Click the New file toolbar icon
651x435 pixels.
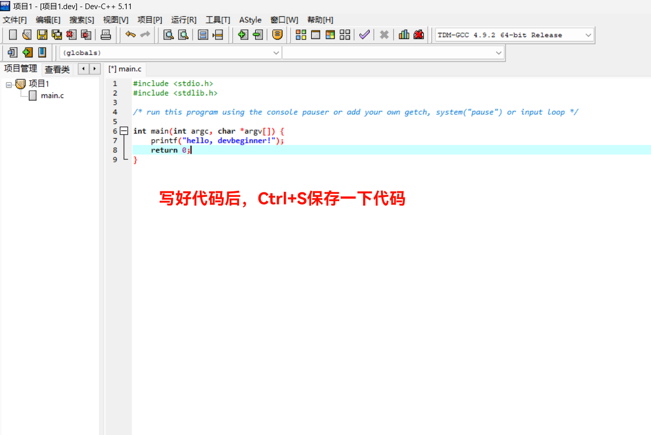coord(13,35)
